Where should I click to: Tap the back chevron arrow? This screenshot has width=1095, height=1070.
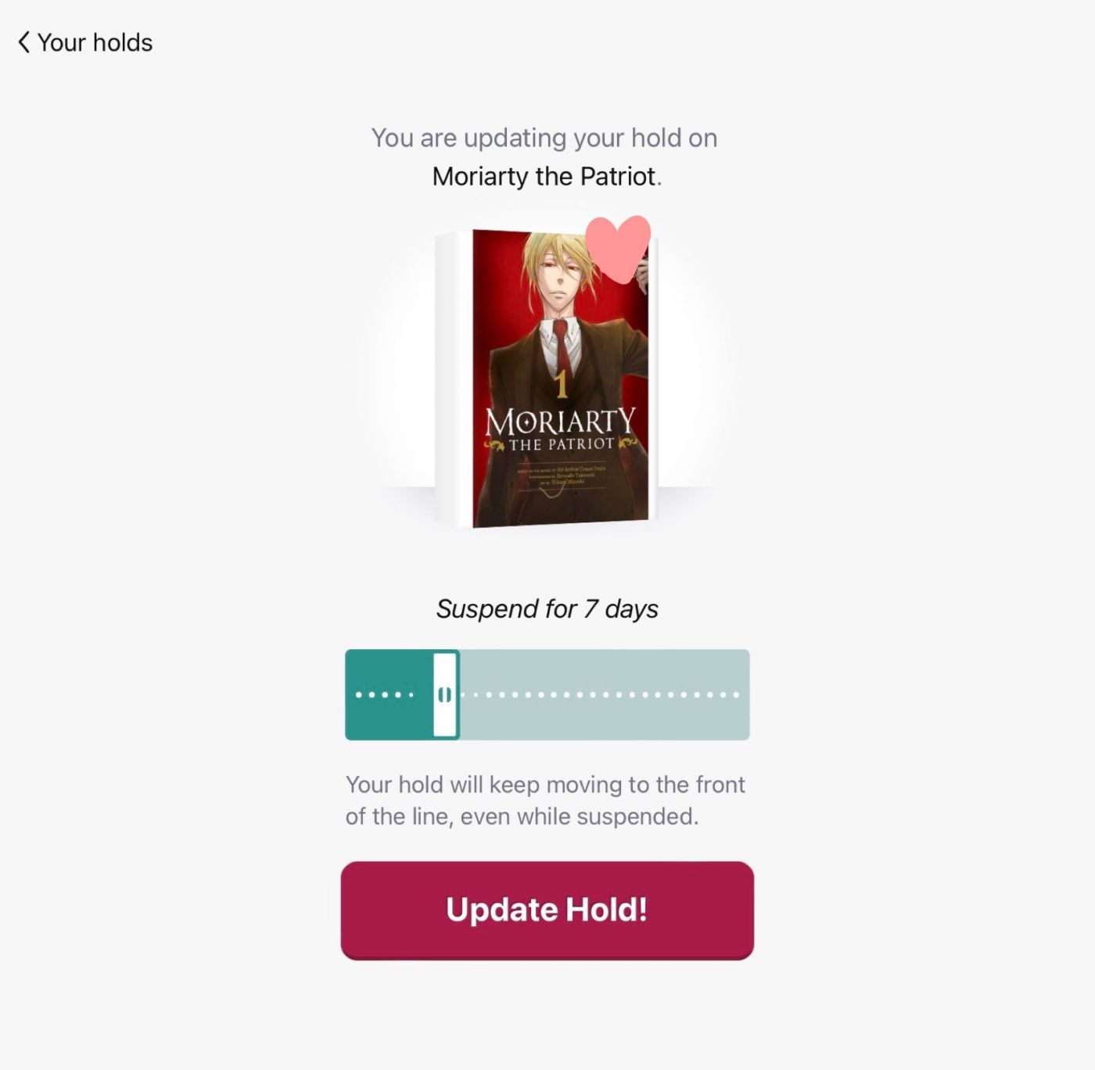(x=24, y=42)
